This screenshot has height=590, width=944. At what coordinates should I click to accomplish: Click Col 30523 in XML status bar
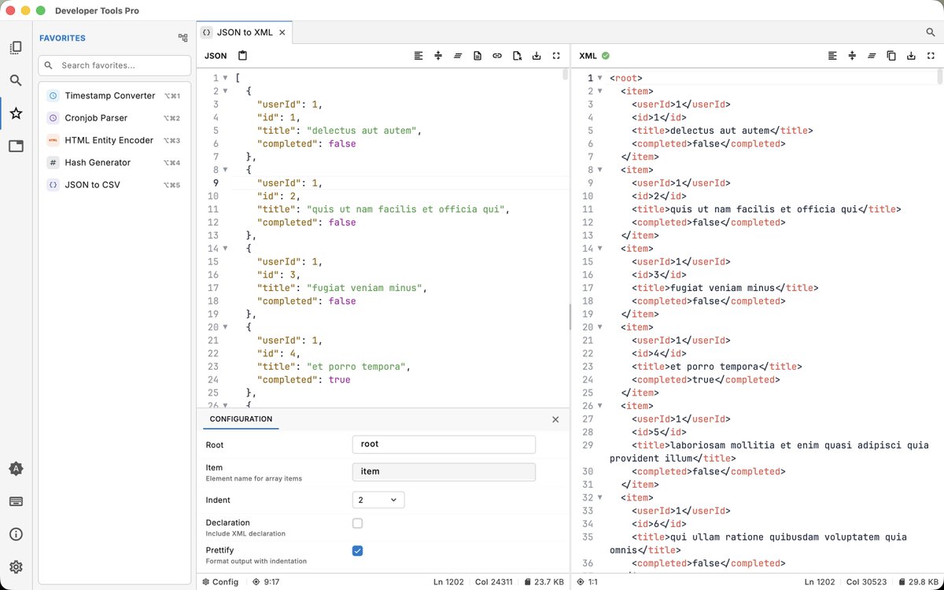point(866,582)
